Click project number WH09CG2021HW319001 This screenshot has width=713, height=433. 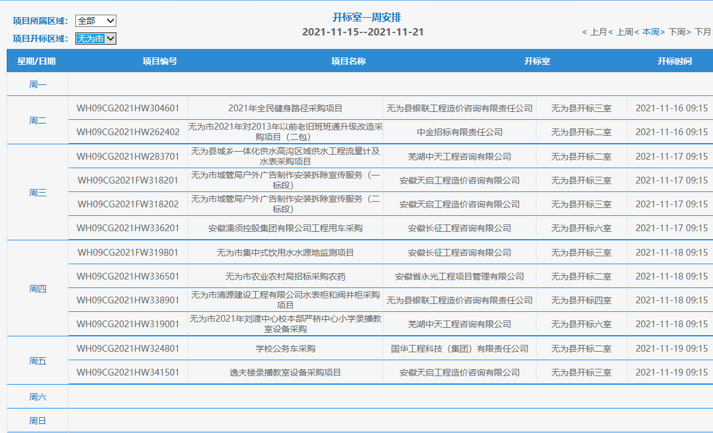(128, 324)
